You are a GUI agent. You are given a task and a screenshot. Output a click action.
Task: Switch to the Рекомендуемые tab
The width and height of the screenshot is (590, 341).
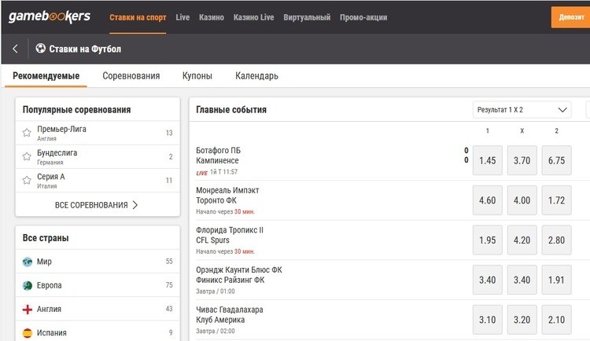click(x=46, y=76)
